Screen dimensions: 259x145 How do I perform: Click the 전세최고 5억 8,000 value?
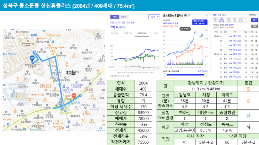tap(229, 27)
